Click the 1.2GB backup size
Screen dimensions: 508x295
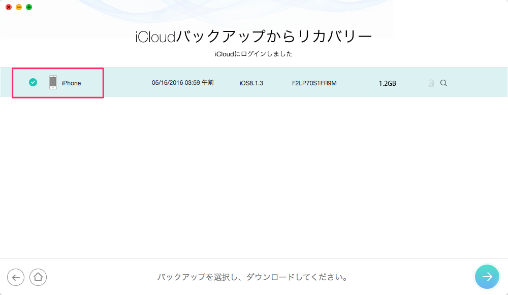(388, 83)
